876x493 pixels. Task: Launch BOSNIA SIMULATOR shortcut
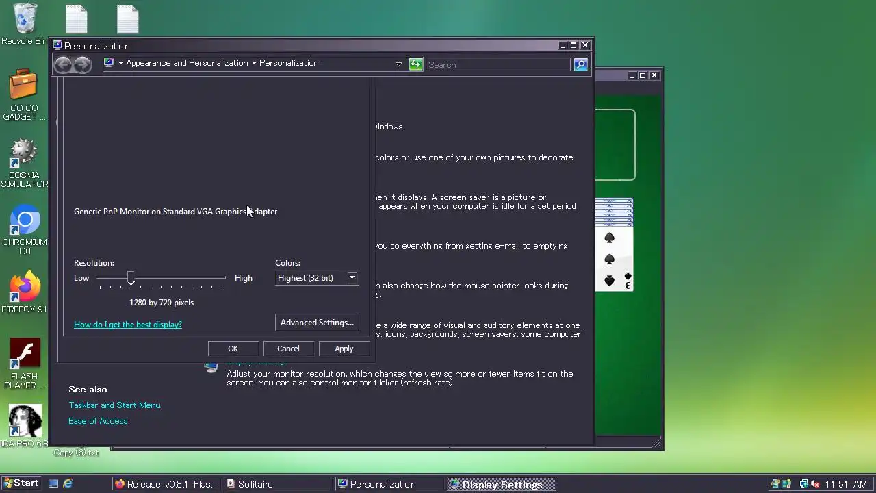coord(24,163)
